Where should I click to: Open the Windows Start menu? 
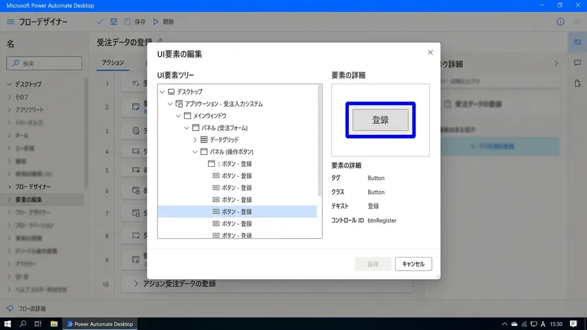pyautogui.click(x=7, y=324)
